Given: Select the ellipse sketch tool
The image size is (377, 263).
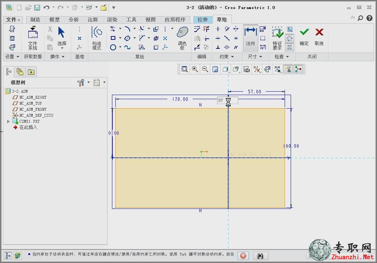Looking at the screenshot, I should coord(127,38).
